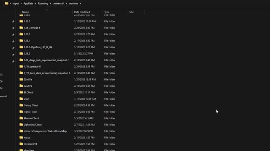Select the Galaxy Client folder icon

(21, 105)
